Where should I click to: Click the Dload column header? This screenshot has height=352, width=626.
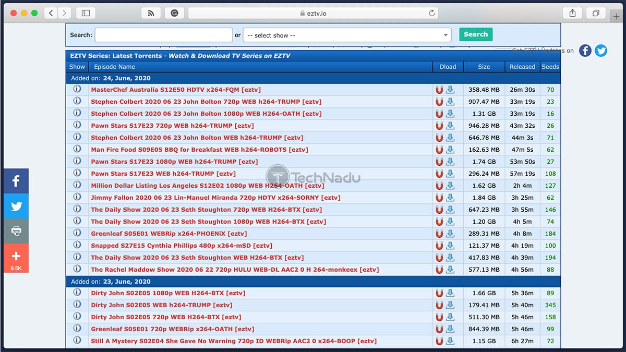(448, 67)
